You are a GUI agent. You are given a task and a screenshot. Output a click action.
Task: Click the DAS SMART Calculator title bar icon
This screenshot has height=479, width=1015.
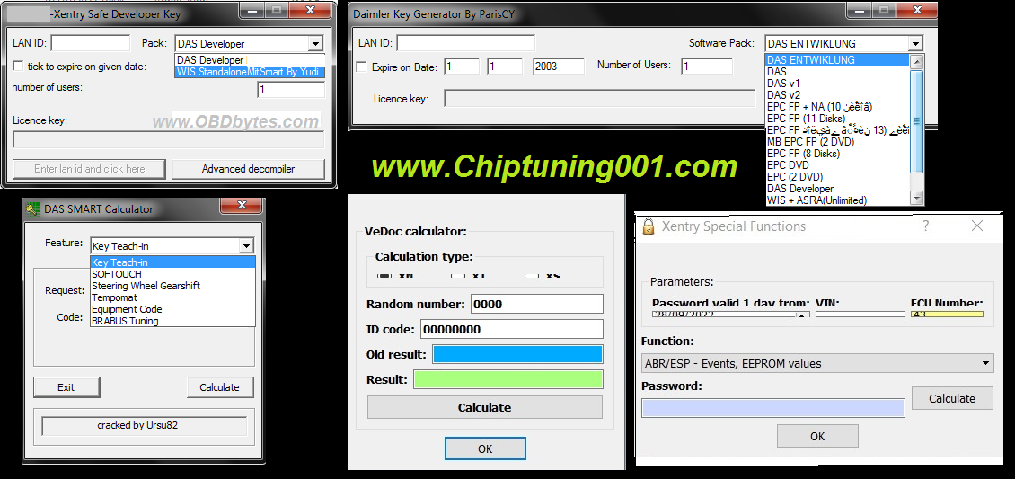click(33, 209)
